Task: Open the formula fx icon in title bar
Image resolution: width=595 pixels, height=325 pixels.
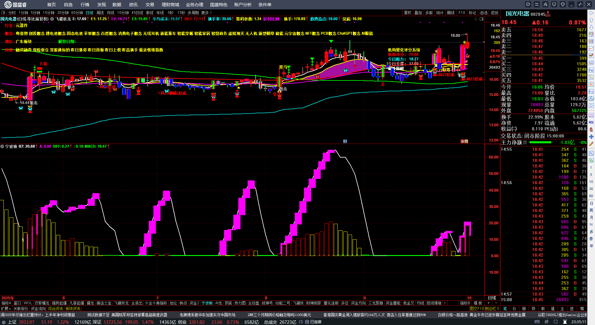Action: pyautogui.click(x=545, y=4)
